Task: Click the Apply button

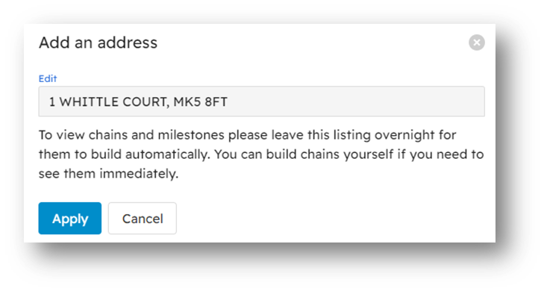Action: tap(69, 218)
